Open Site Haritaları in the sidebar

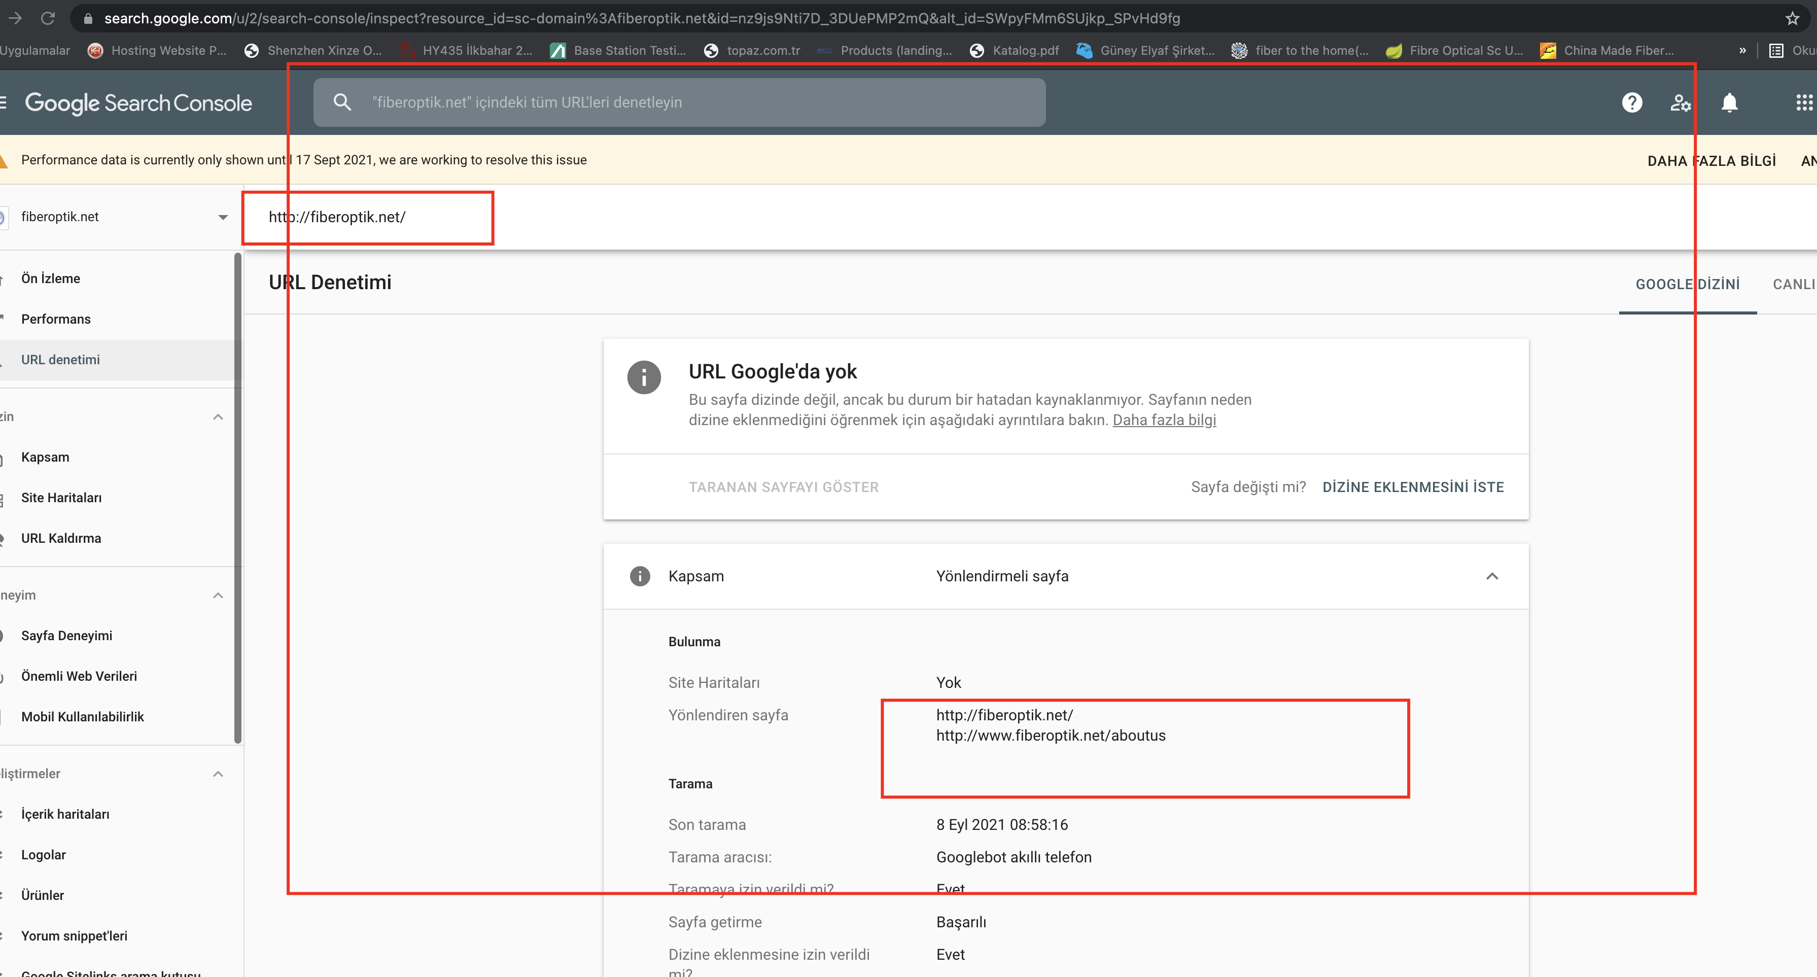61,498
